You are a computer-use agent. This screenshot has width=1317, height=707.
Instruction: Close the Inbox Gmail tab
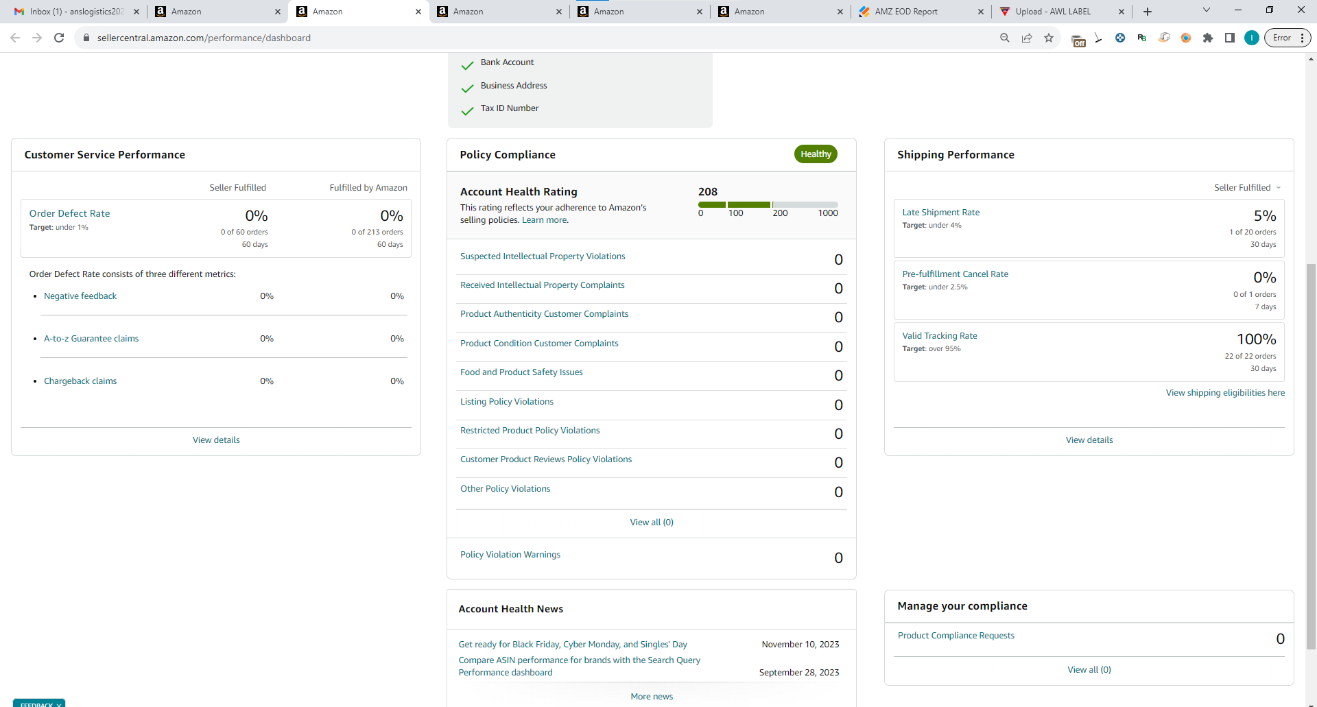[x=137, y=12]
